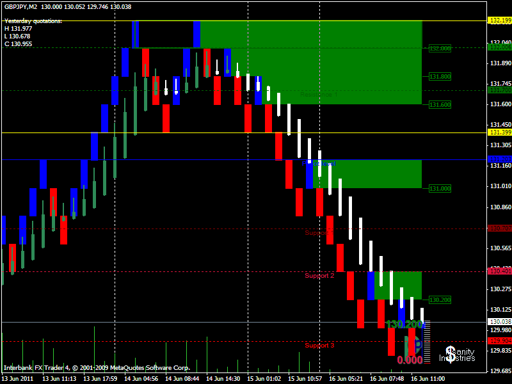Image resolution: width=512 pixels, height=384 pixels.
Task: Click the '16 Jun 05:21' time axis label
Action: pos(346,379)
